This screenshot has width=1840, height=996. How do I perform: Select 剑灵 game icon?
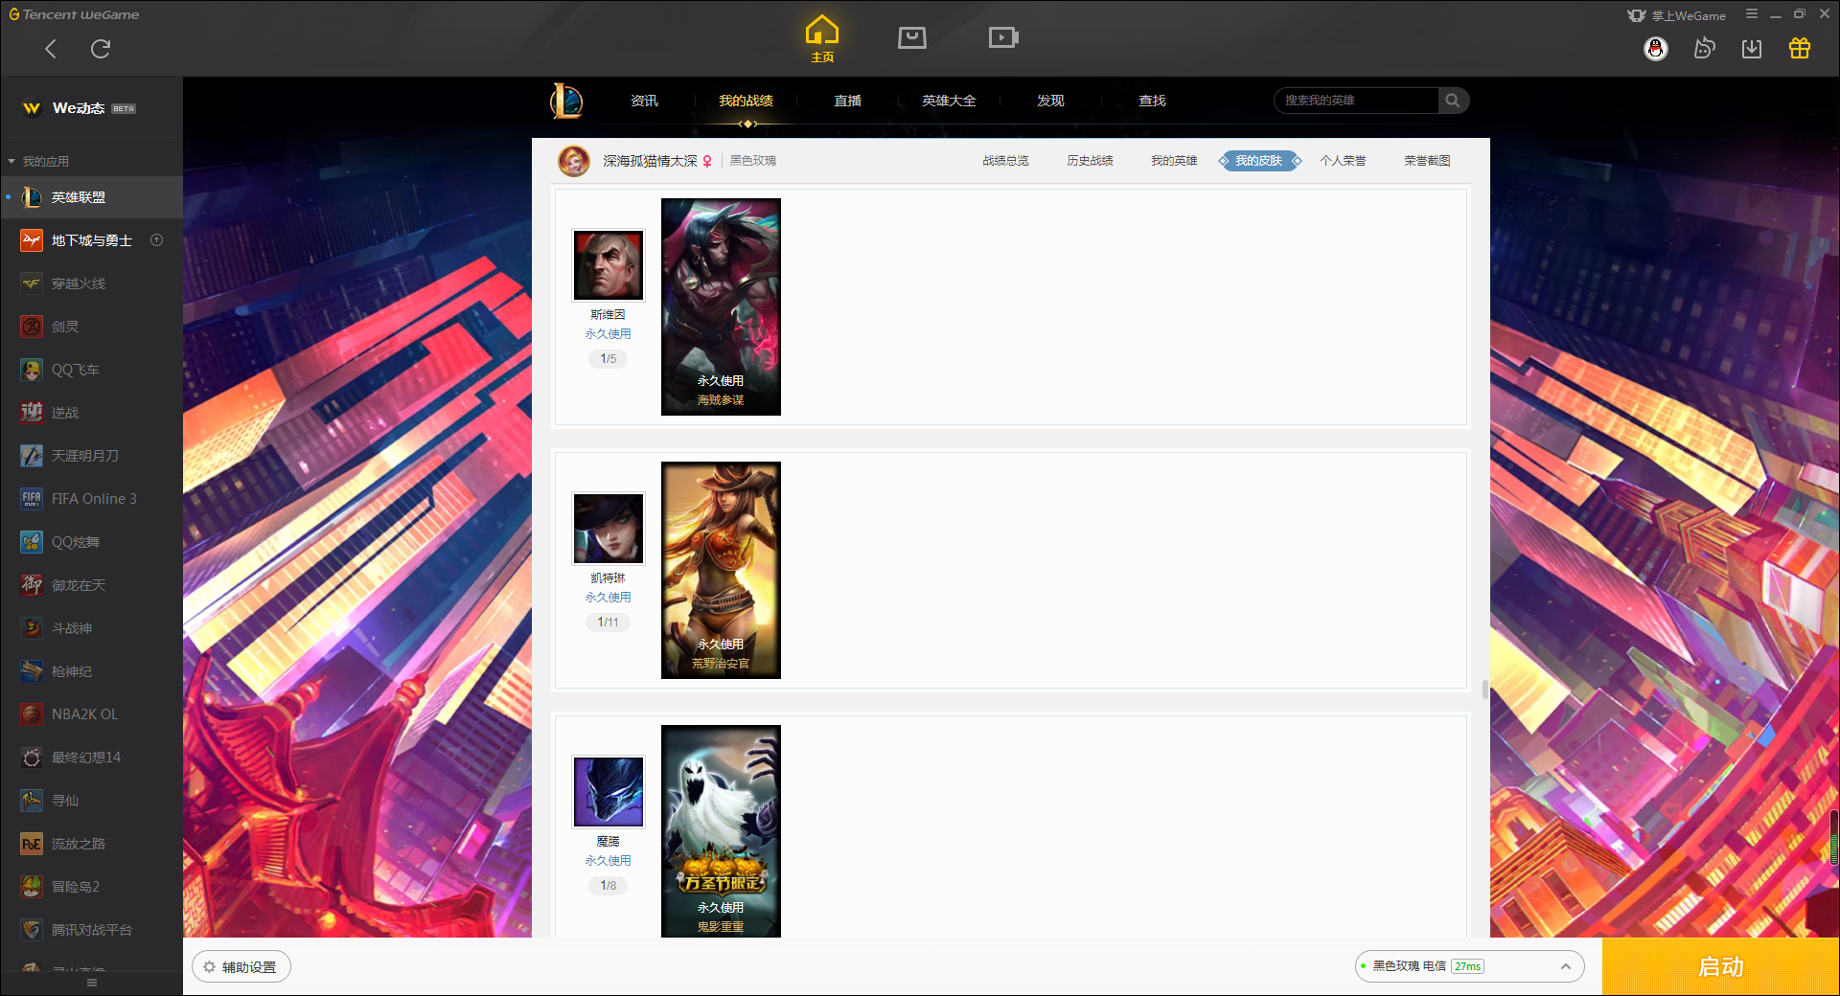[x=32, y=327]
